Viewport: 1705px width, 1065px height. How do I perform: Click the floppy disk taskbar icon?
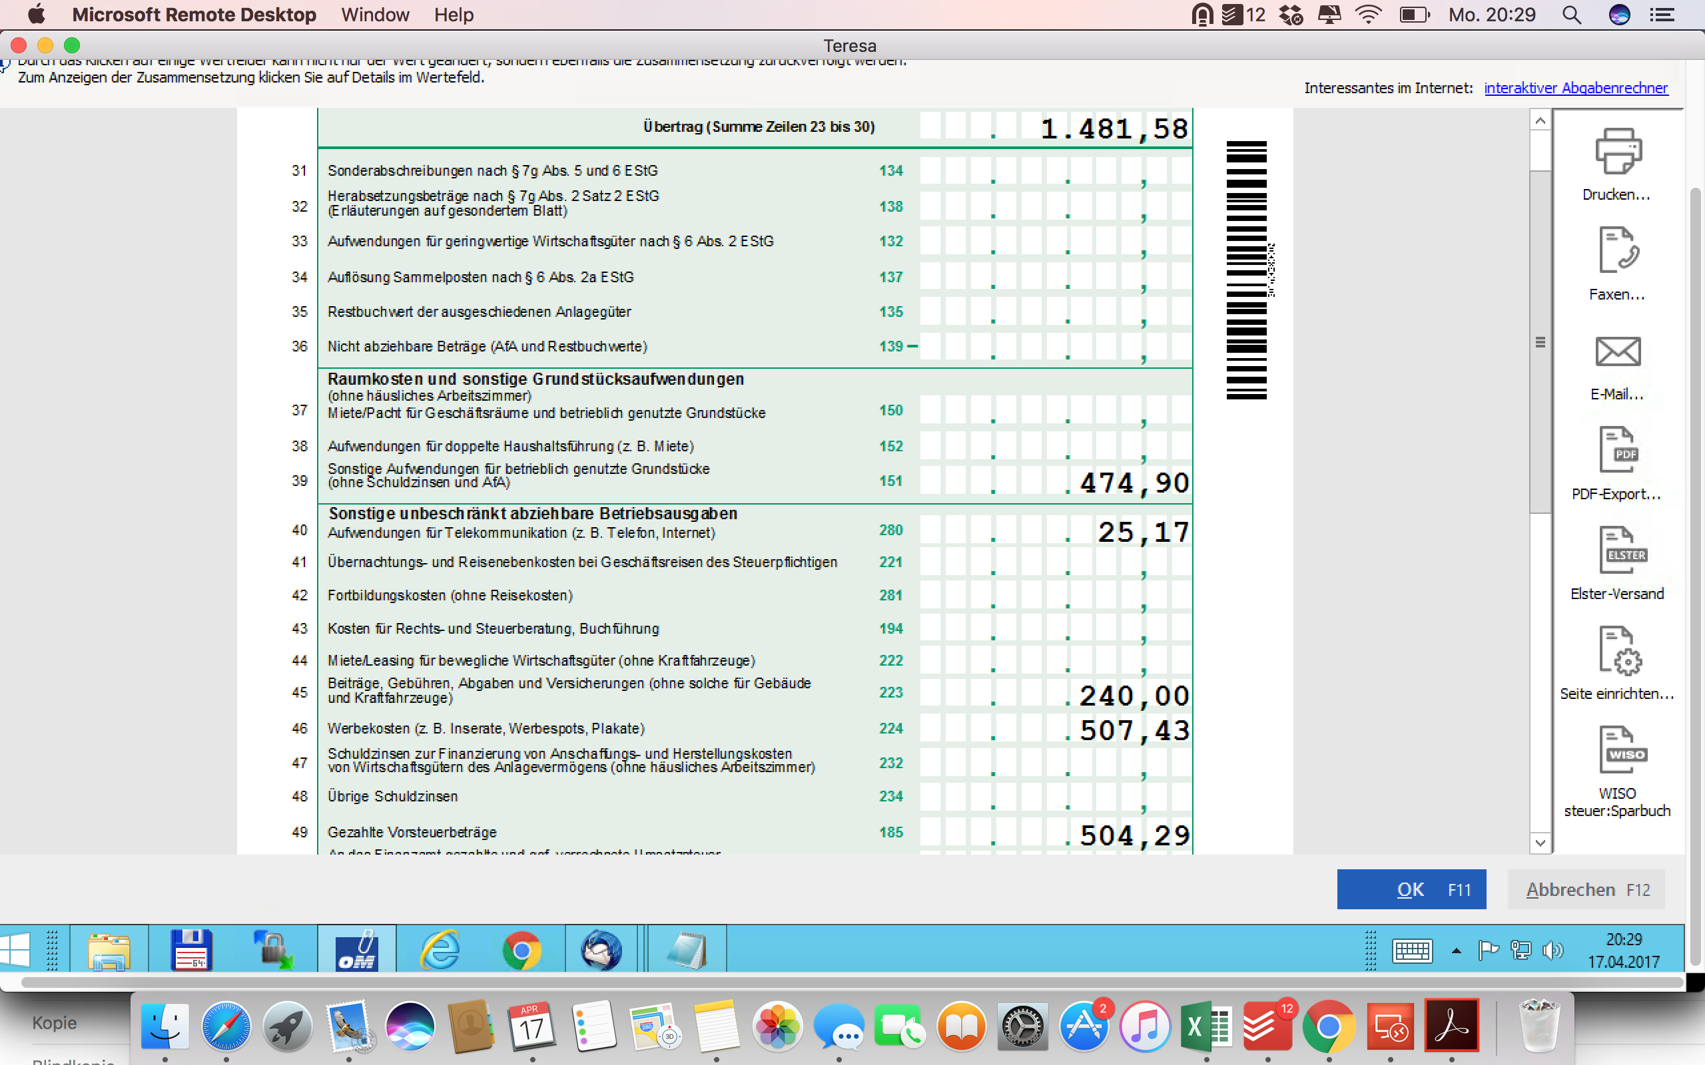pyautogui.click(x=192, y=949)
